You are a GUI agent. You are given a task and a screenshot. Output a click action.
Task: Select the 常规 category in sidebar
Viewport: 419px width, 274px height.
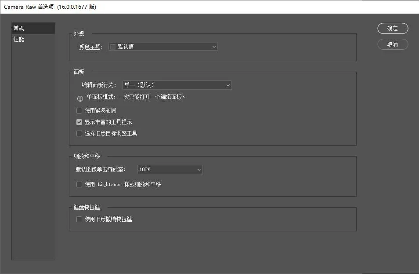33,28
